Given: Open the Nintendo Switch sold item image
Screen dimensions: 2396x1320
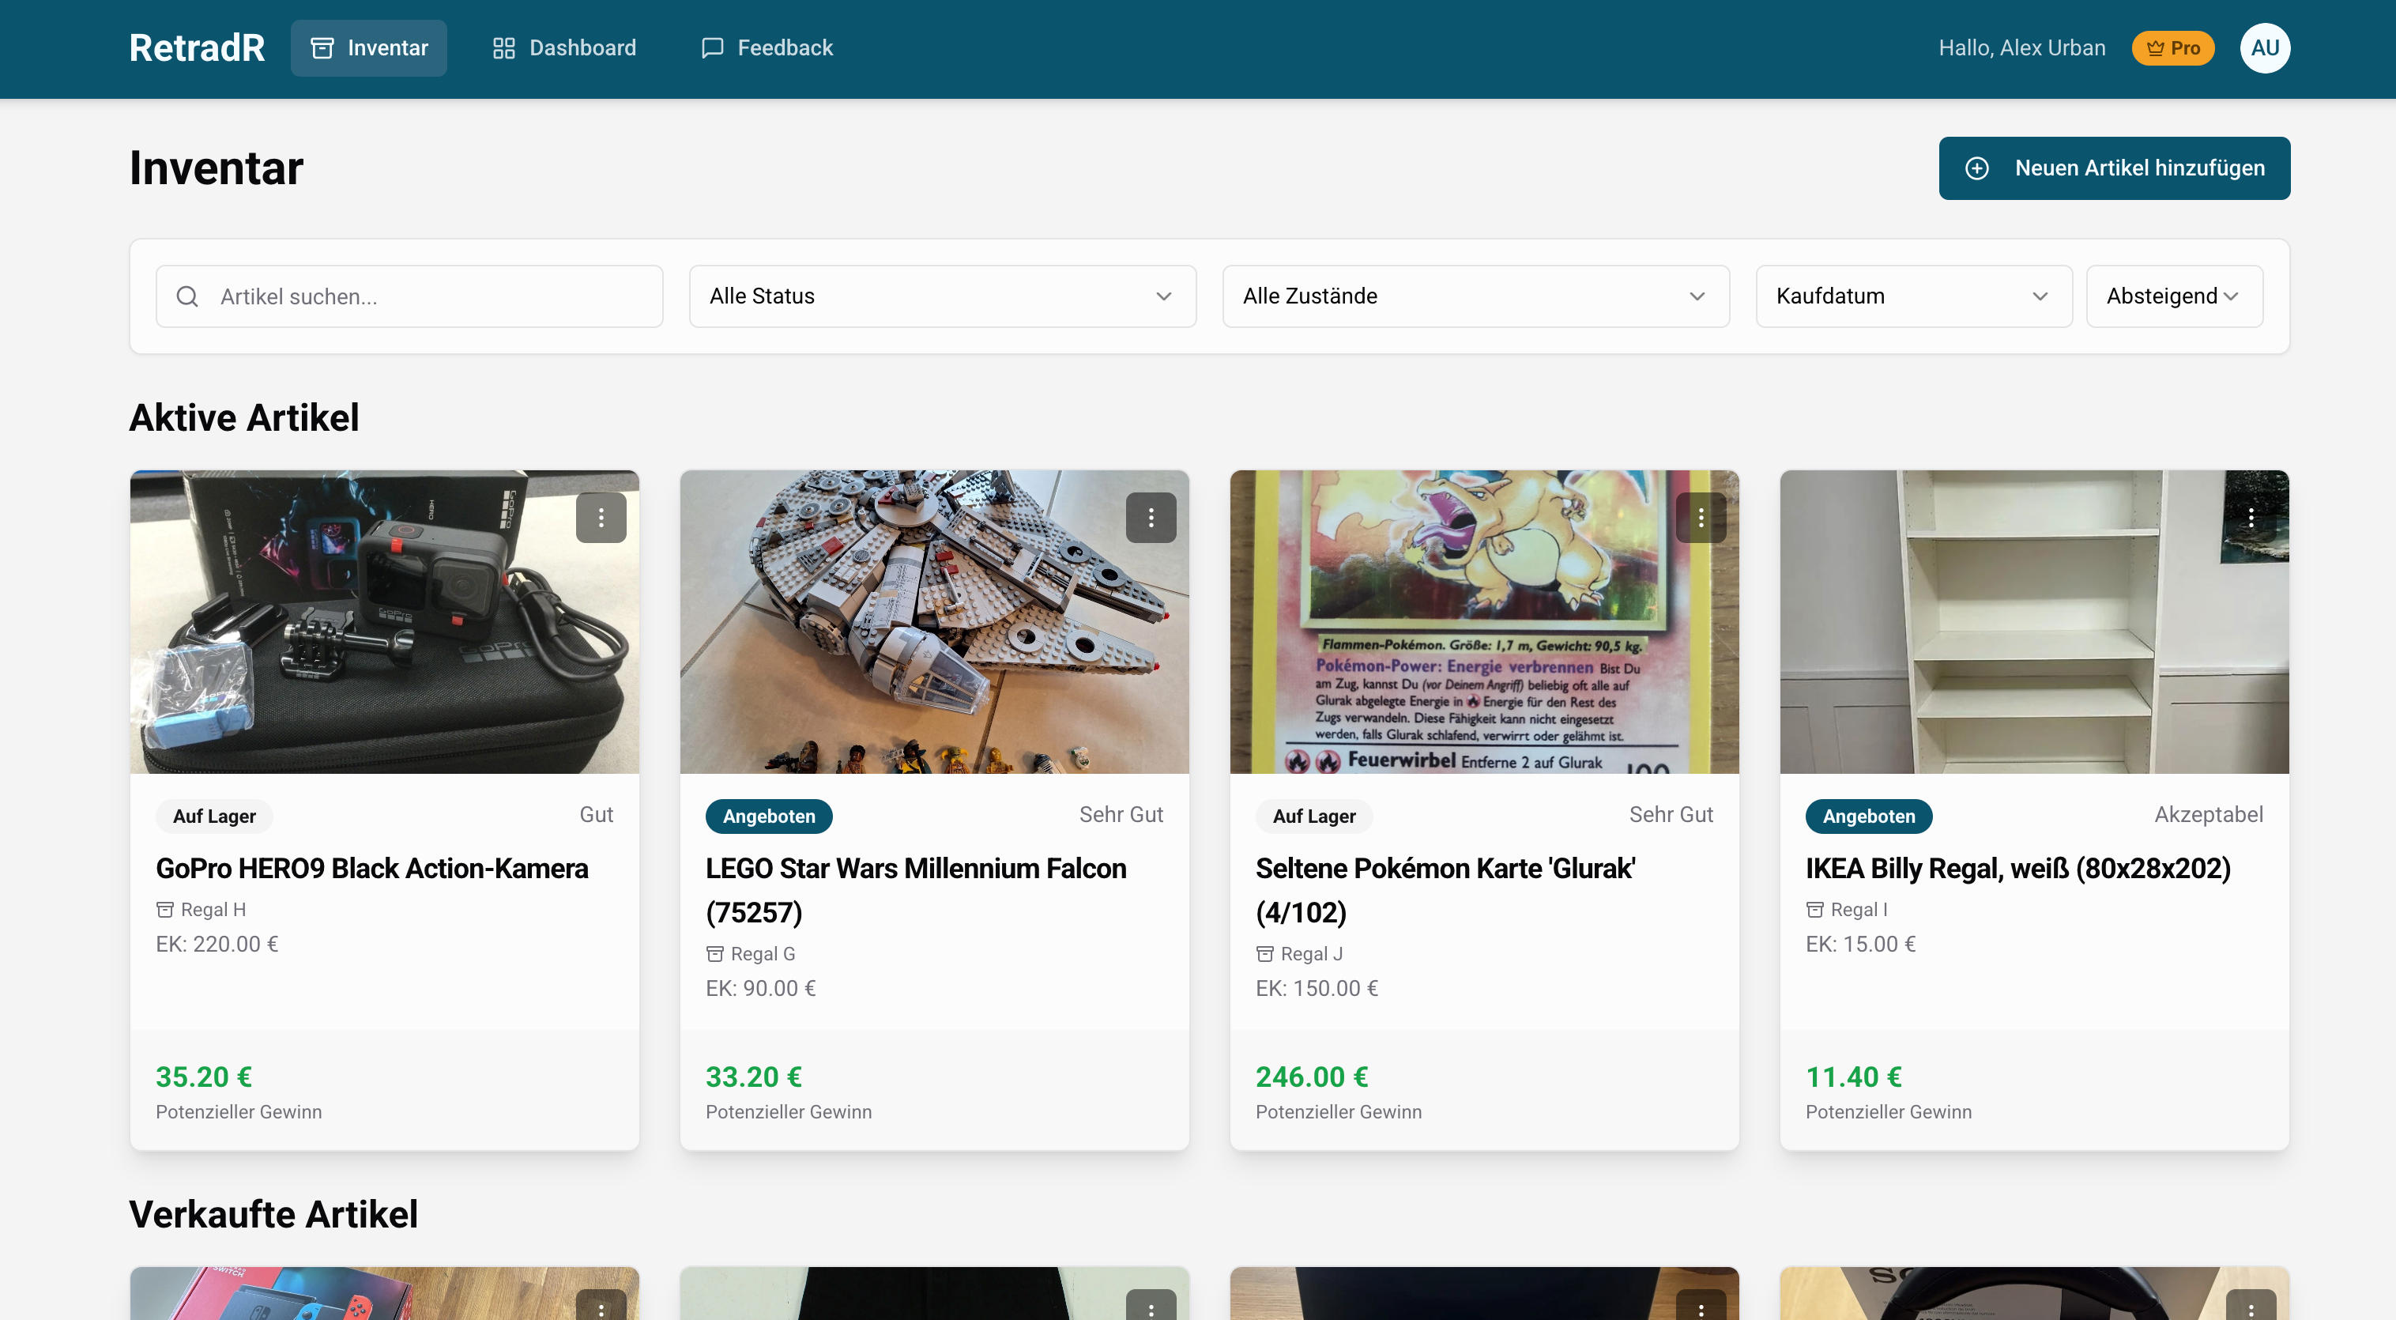Looking at the screenshot, I should point(384,1293).
